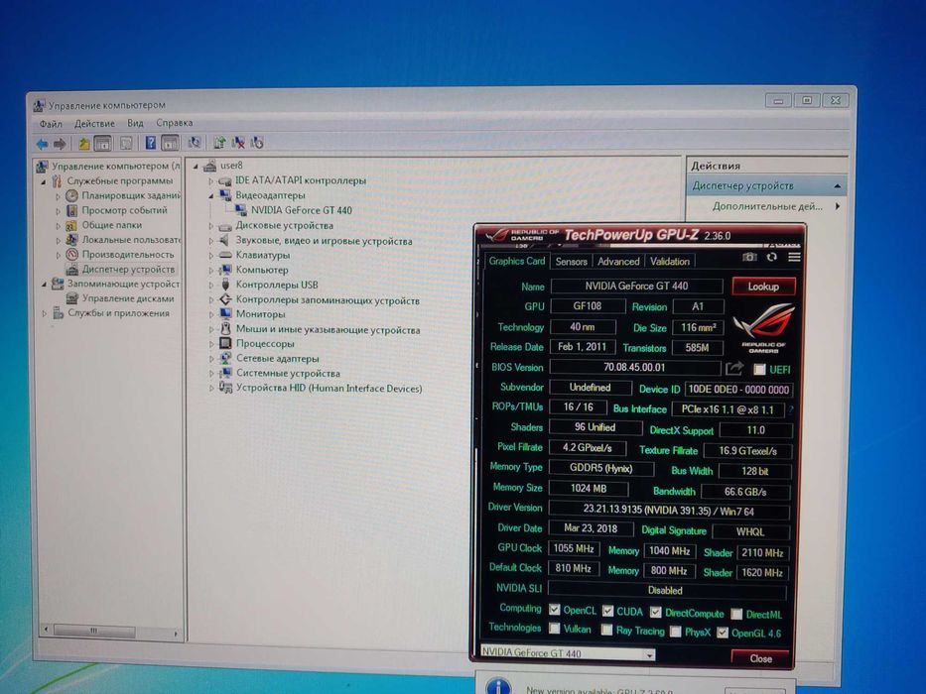This screenshot has width=926, height=694.
Task: Collapse the Служебные программы node
Action: coord(43,181)
